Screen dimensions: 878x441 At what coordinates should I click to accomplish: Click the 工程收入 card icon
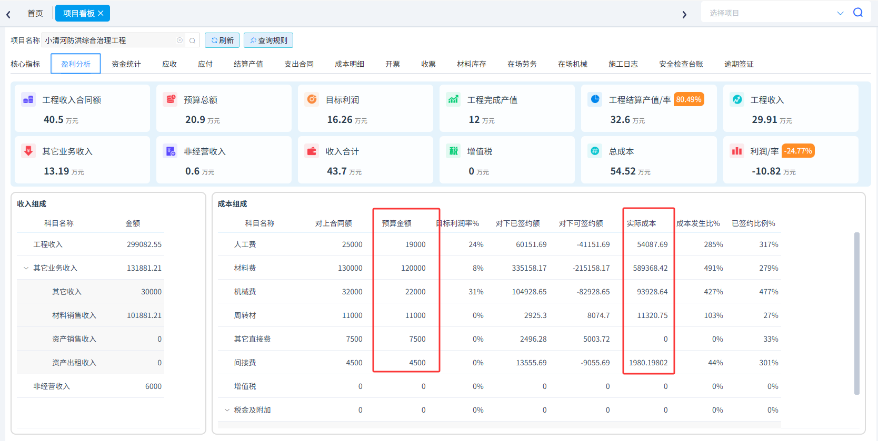point(737,99)
